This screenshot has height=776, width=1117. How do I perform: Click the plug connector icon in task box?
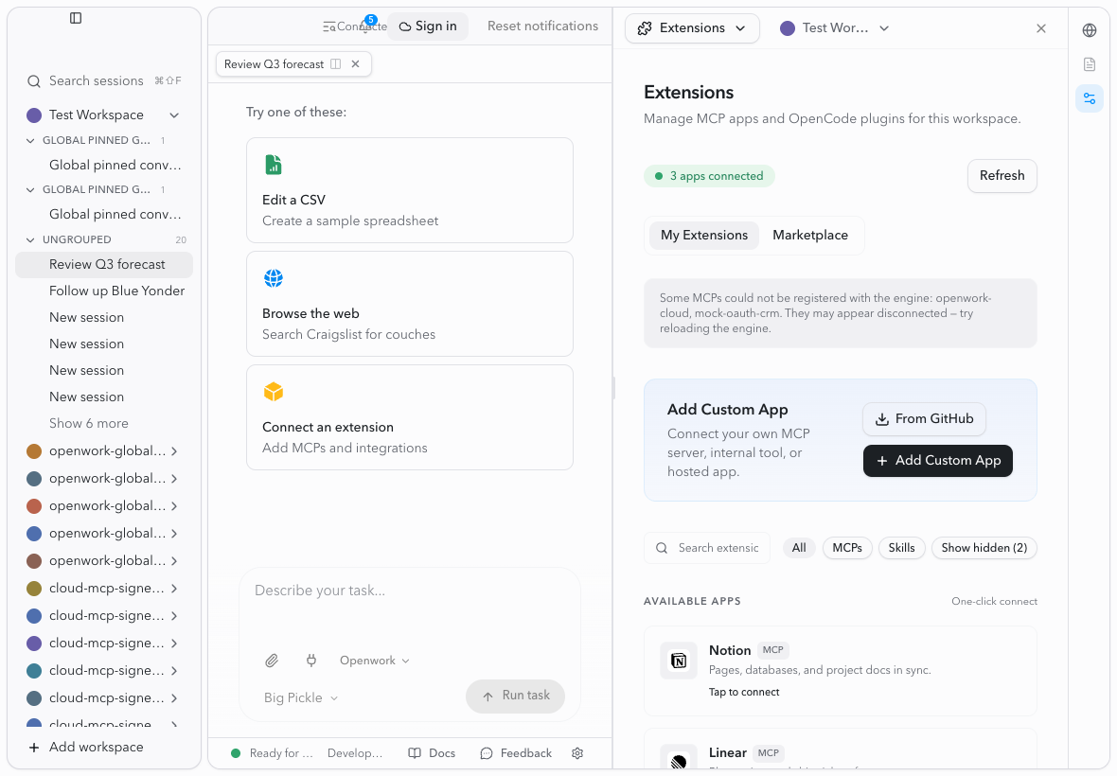point(311,661)
